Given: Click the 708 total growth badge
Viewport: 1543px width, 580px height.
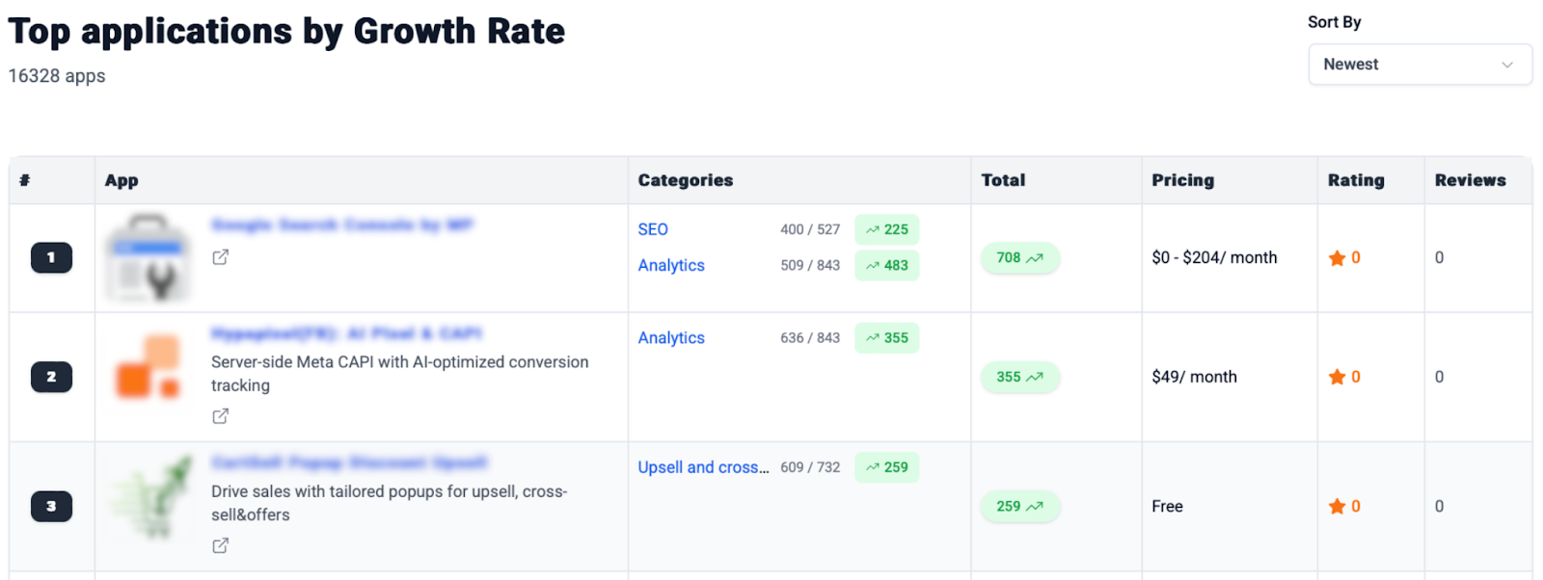Looking at the screenshot, I should click(x=1019, y=258).
